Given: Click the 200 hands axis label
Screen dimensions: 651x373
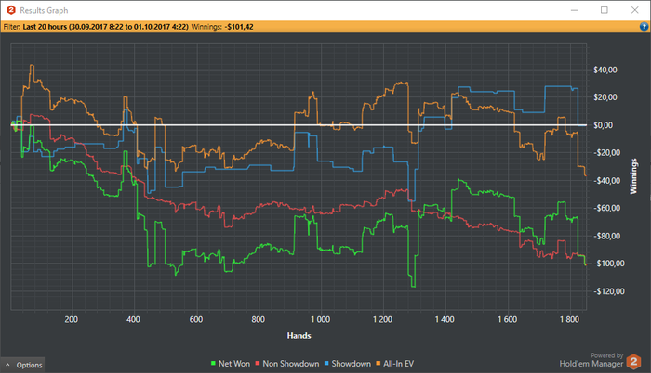Looking at the screenshot, I should (x=72, y=319).
